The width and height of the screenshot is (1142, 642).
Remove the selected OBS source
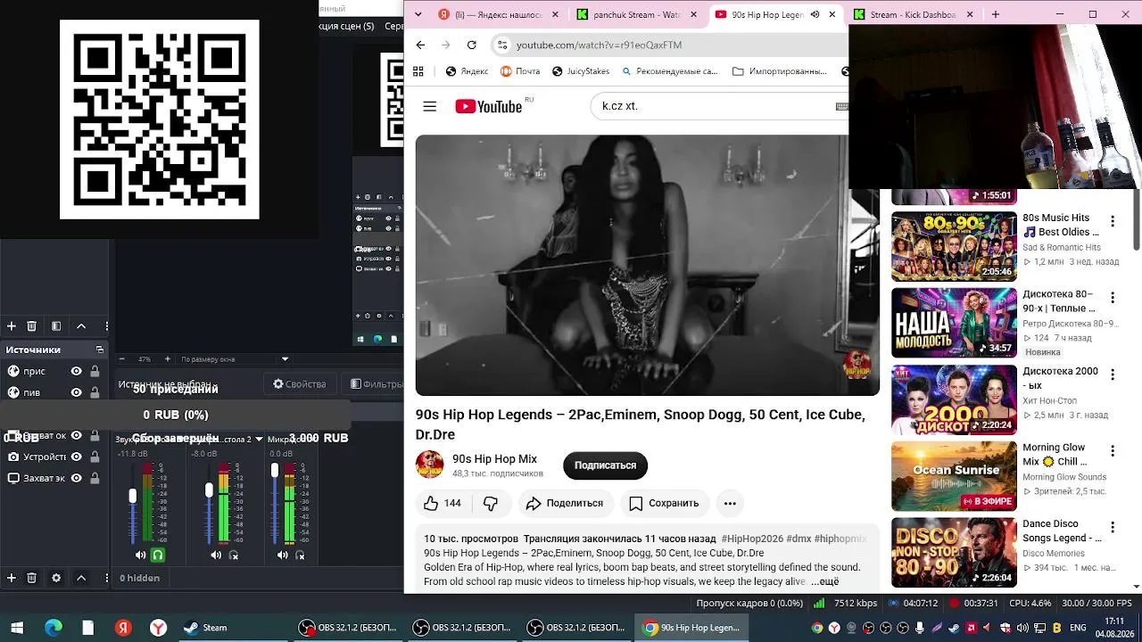pos(31,578)
